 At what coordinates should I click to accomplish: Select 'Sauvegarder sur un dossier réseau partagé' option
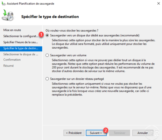(47, 79)
